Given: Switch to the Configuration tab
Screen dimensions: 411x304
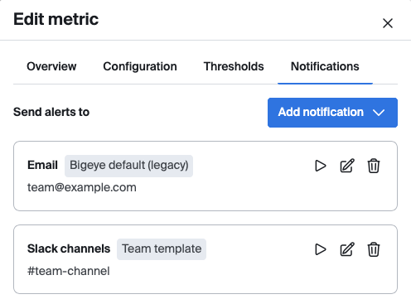Looking at the screenshot, I should 140,66.
